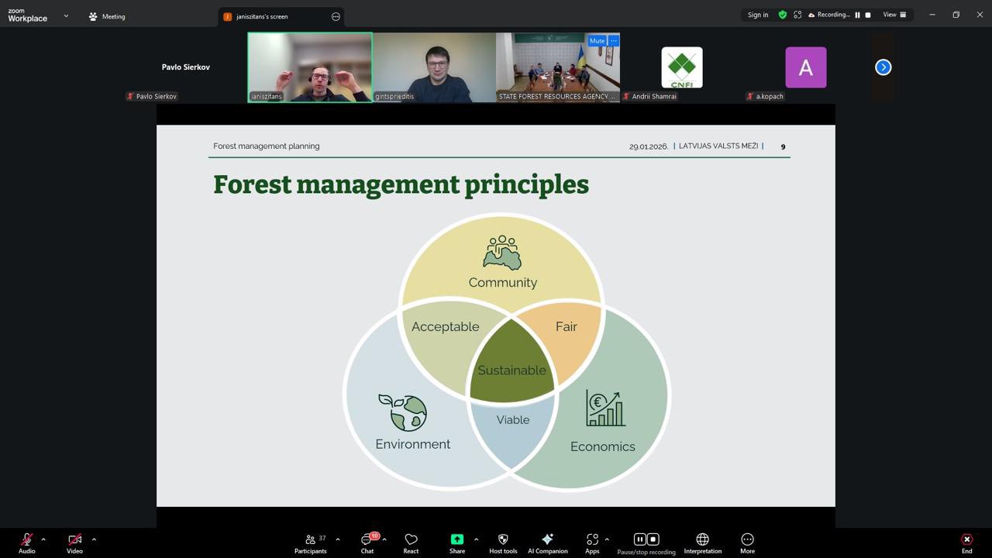The width and height of the screenshot is (992, 558).
Task: Expand audio options arrow beside Audio
Action: pyautogui.click(x=43, y=539)
